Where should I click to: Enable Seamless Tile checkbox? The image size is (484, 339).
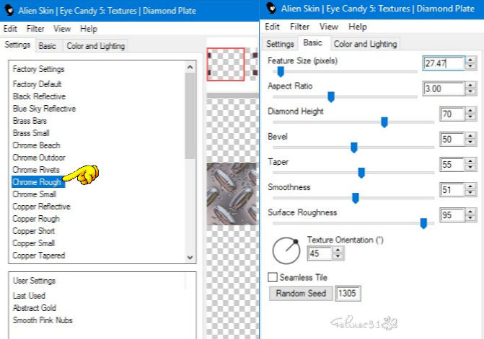(x=273, y=277)
